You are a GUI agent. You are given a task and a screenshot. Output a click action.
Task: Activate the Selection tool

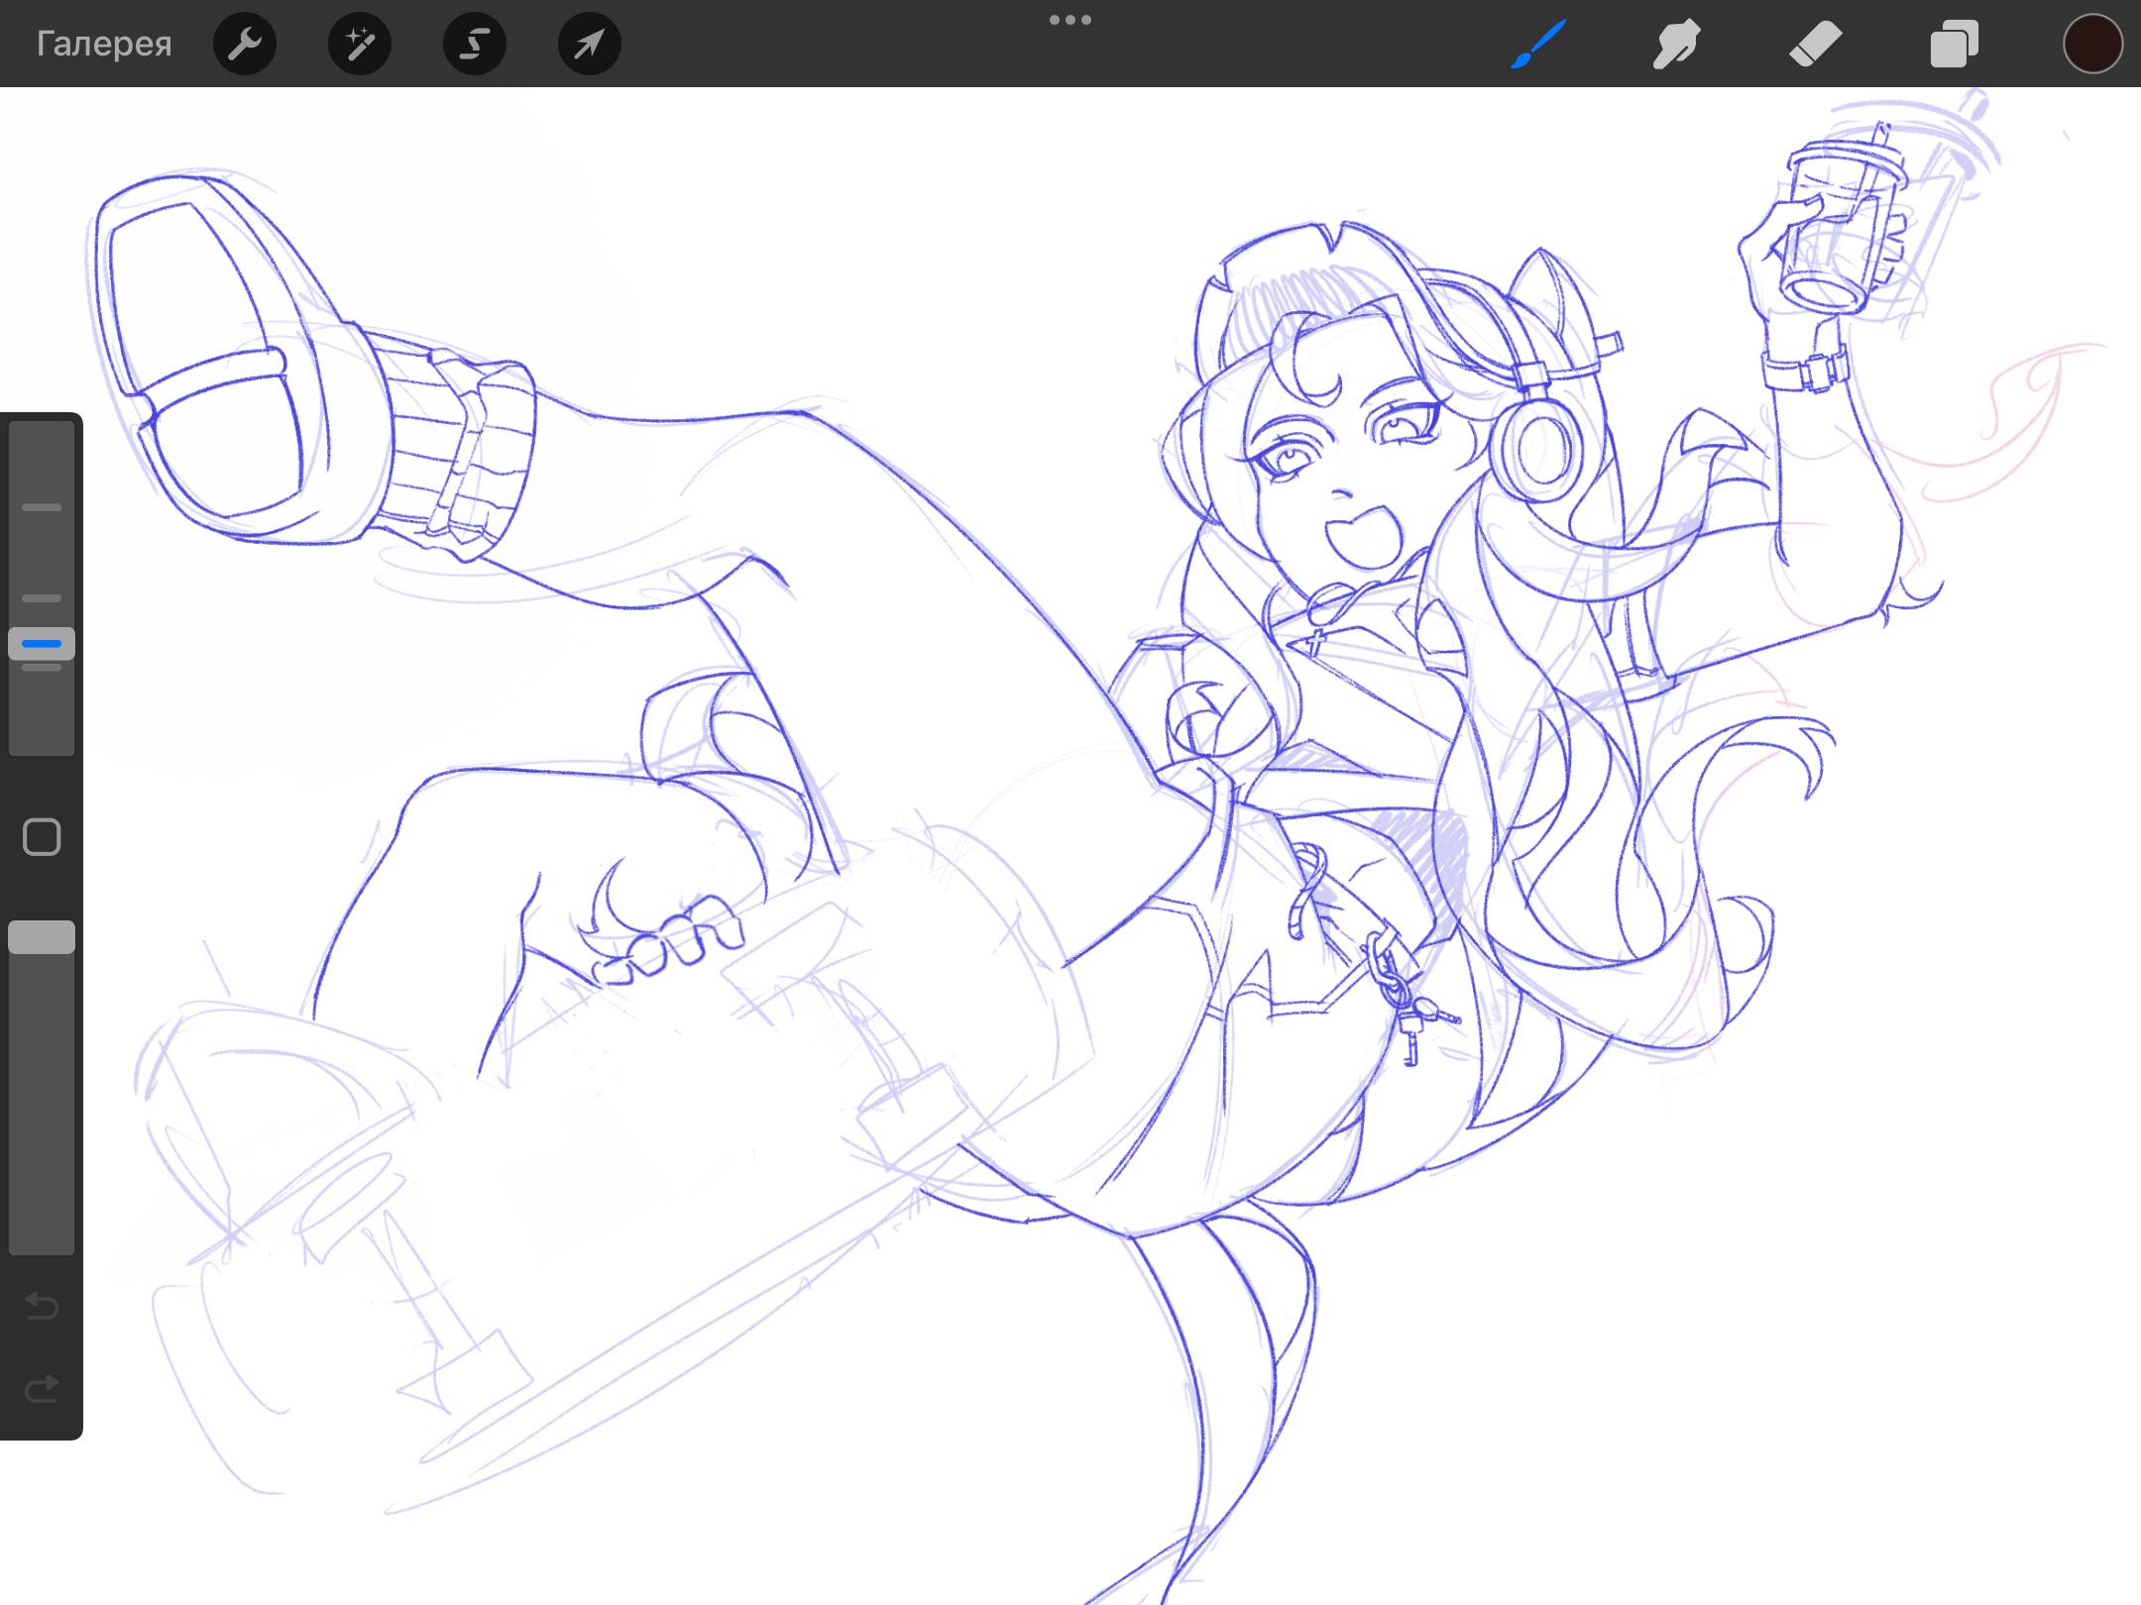point(475,44)
